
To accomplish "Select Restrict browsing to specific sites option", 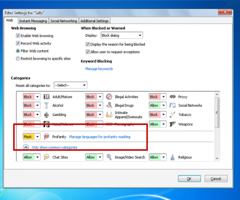I will (18, 59).
